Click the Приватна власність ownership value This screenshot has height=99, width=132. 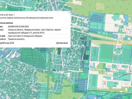[x=16, y=39]
